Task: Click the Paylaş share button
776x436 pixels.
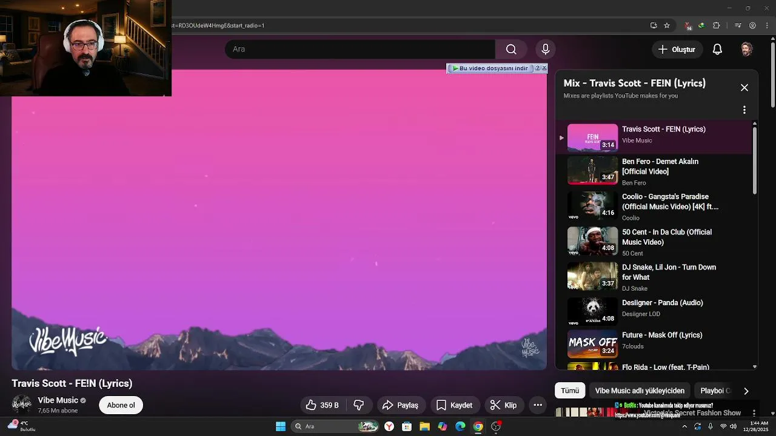Action: 400,405
